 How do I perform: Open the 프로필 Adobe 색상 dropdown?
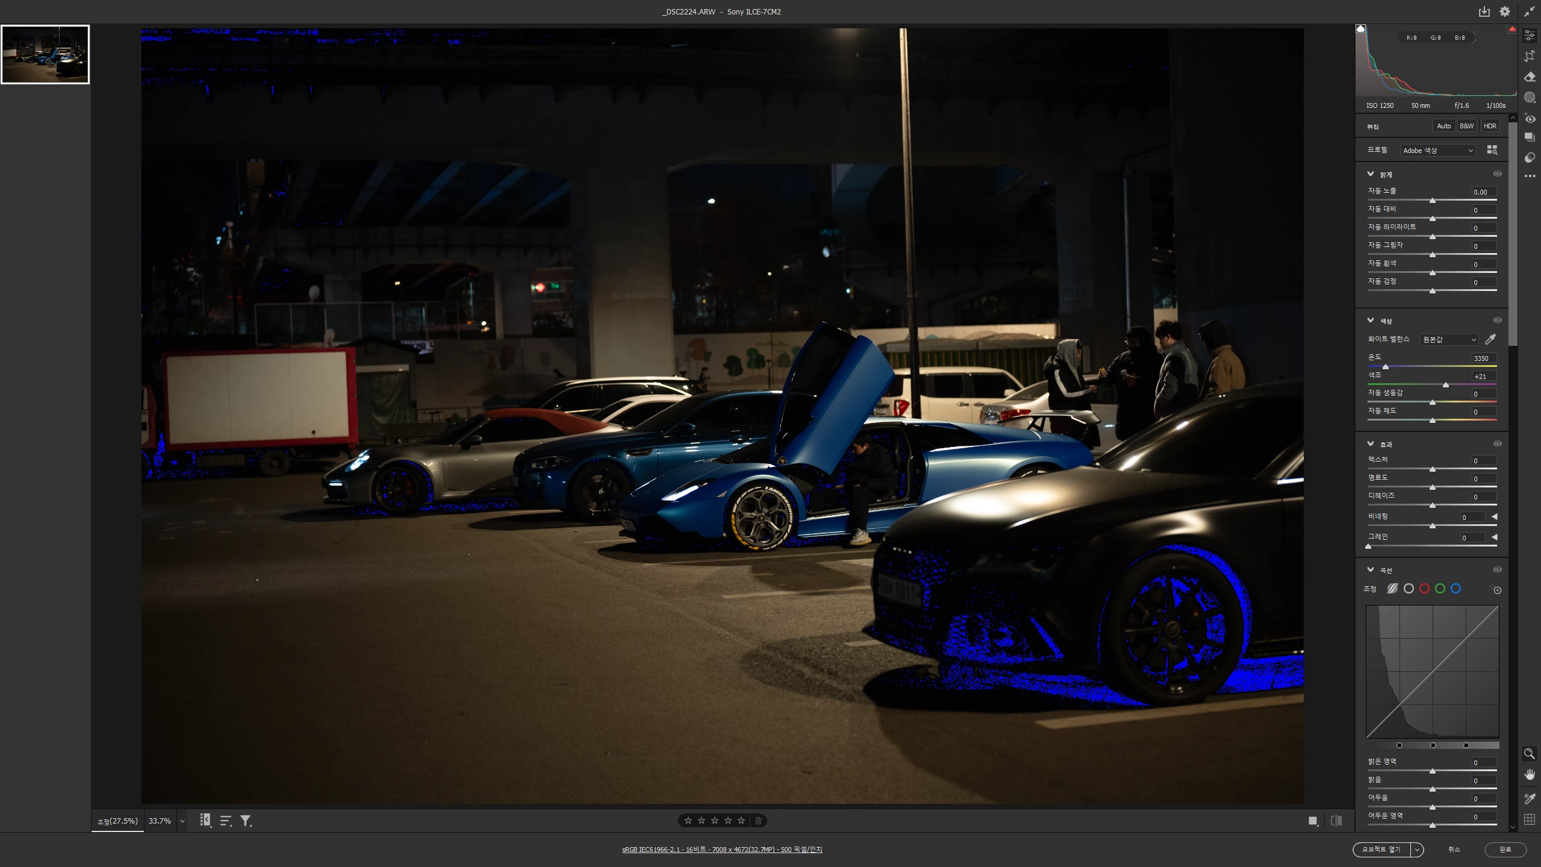pyautogui.click(x=1437, y=151)
